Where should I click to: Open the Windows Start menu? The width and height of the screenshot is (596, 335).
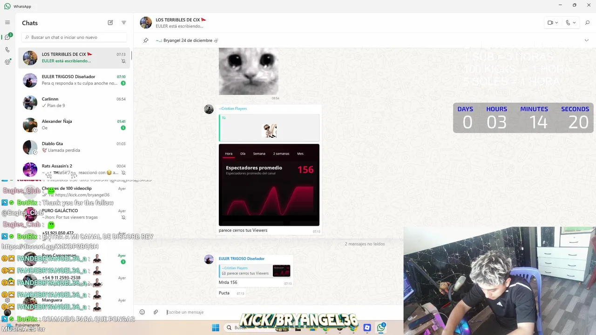(x=216, y=328)
